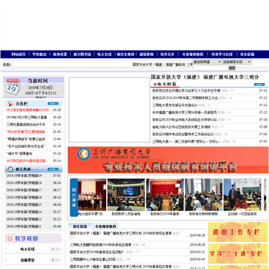Open the calendar entry dated 05-27
The width and height of the screenshot is (269, 269).
(24, 212)
